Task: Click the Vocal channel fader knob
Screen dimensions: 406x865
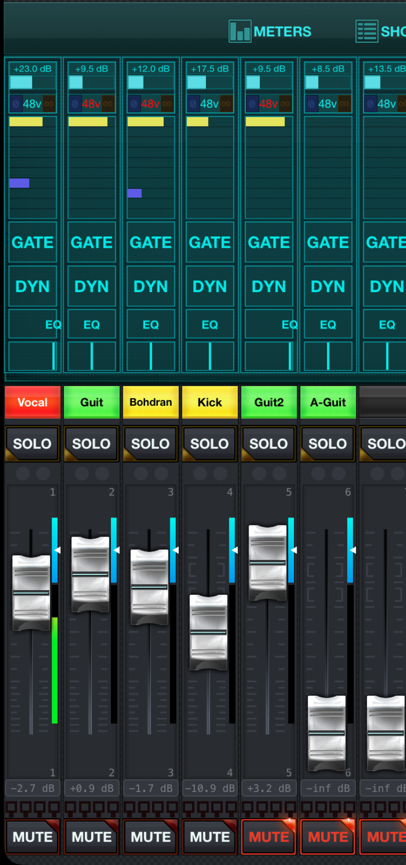Action: point(31,593)
